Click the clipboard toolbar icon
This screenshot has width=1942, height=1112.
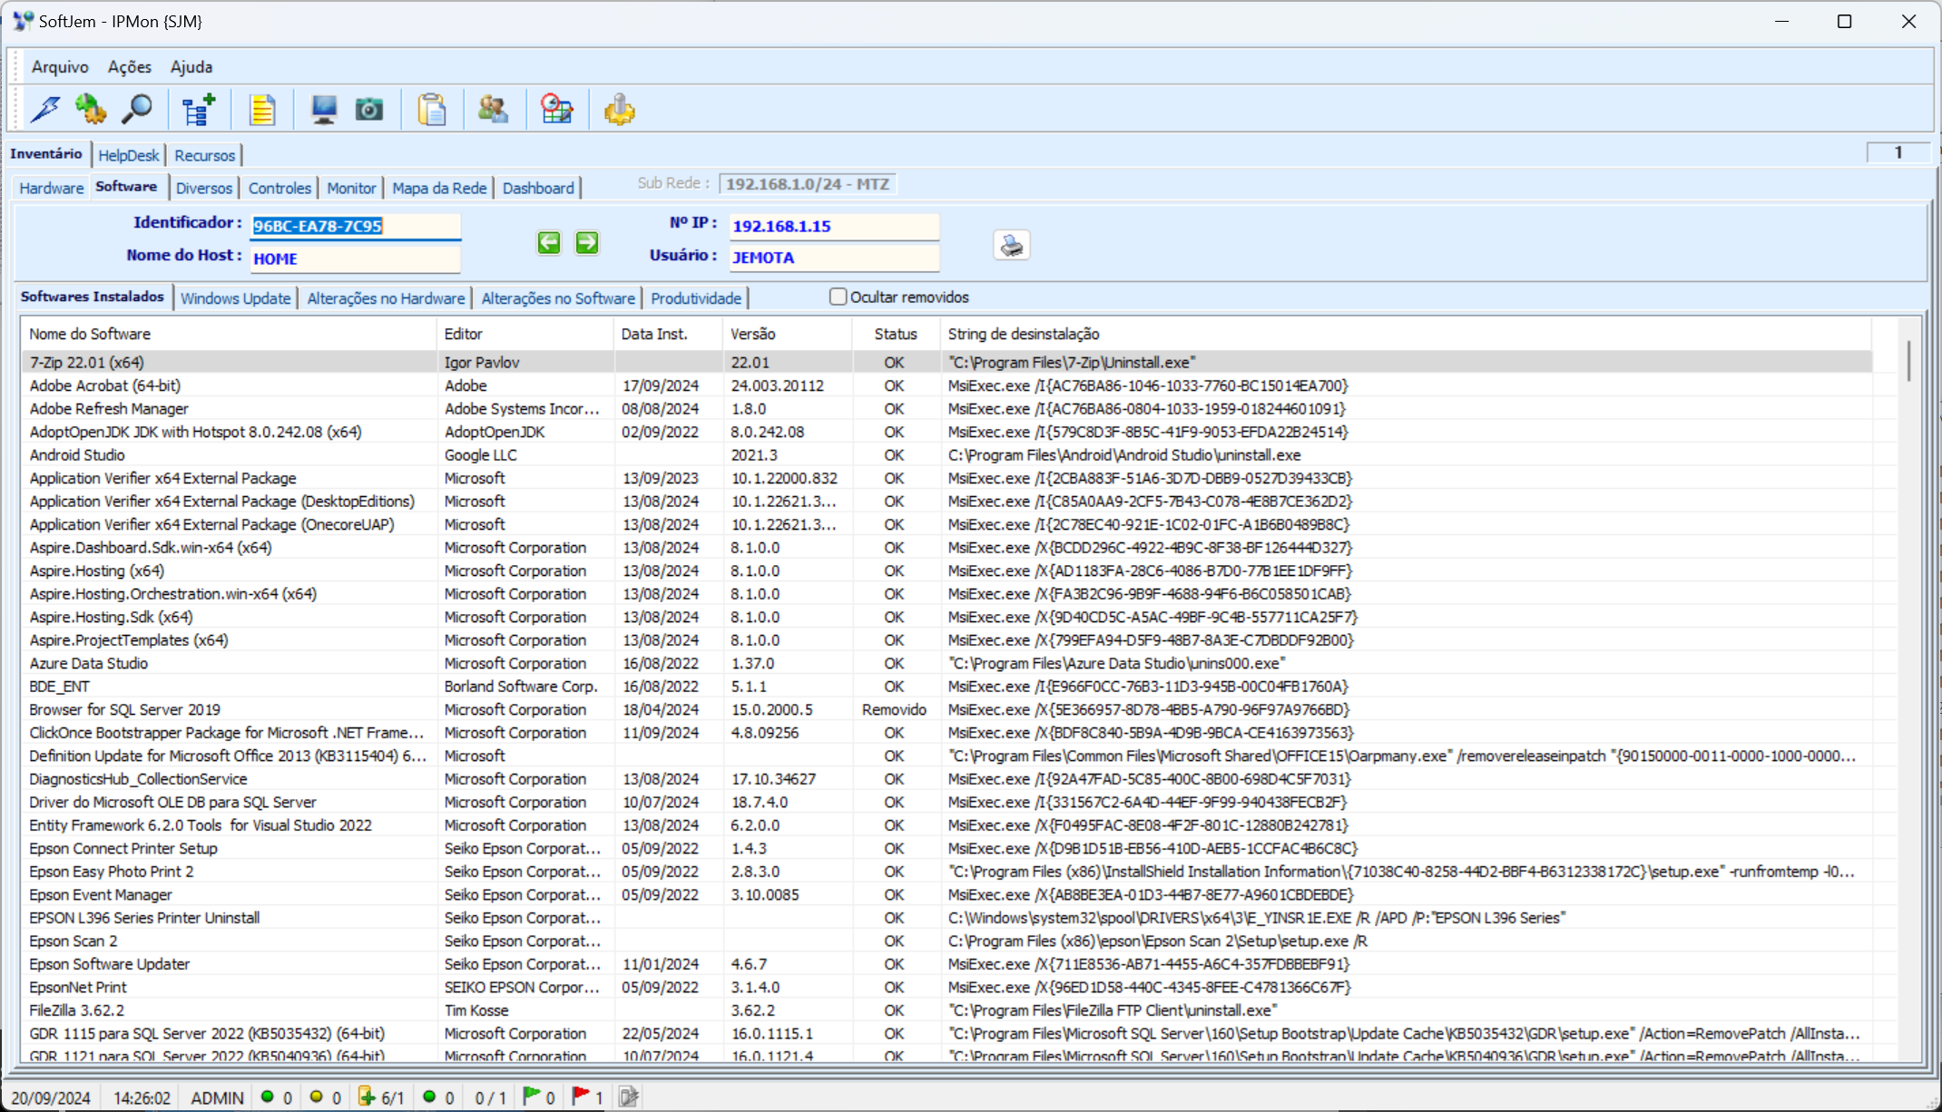pos(432,110)
